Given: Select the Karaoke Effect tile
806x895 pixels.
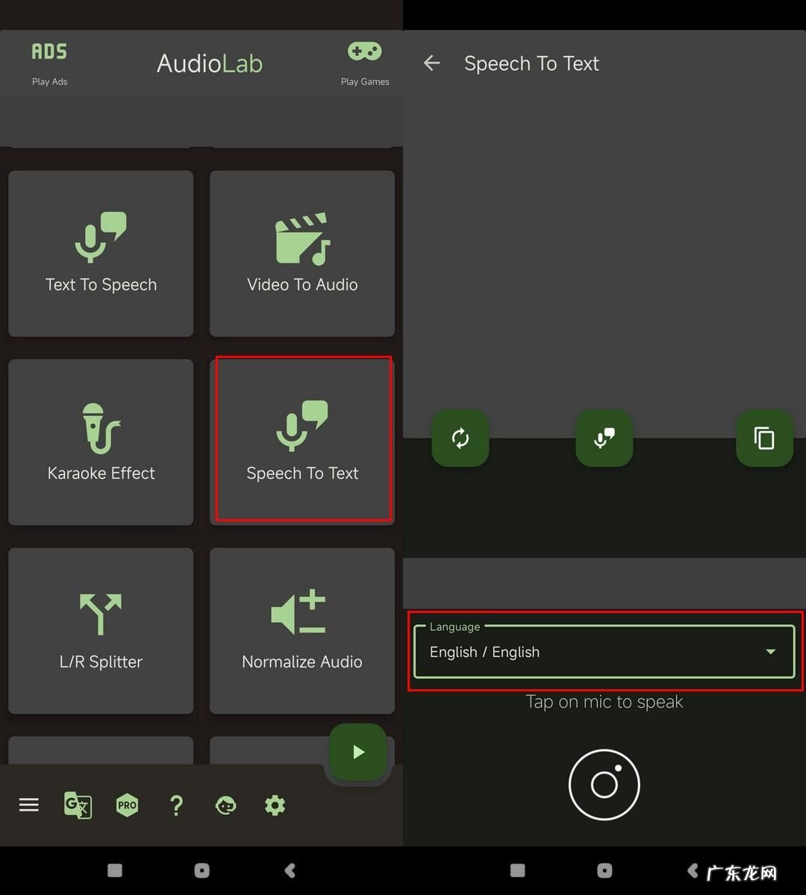Looking at the screenshot, I should (101, 442).
